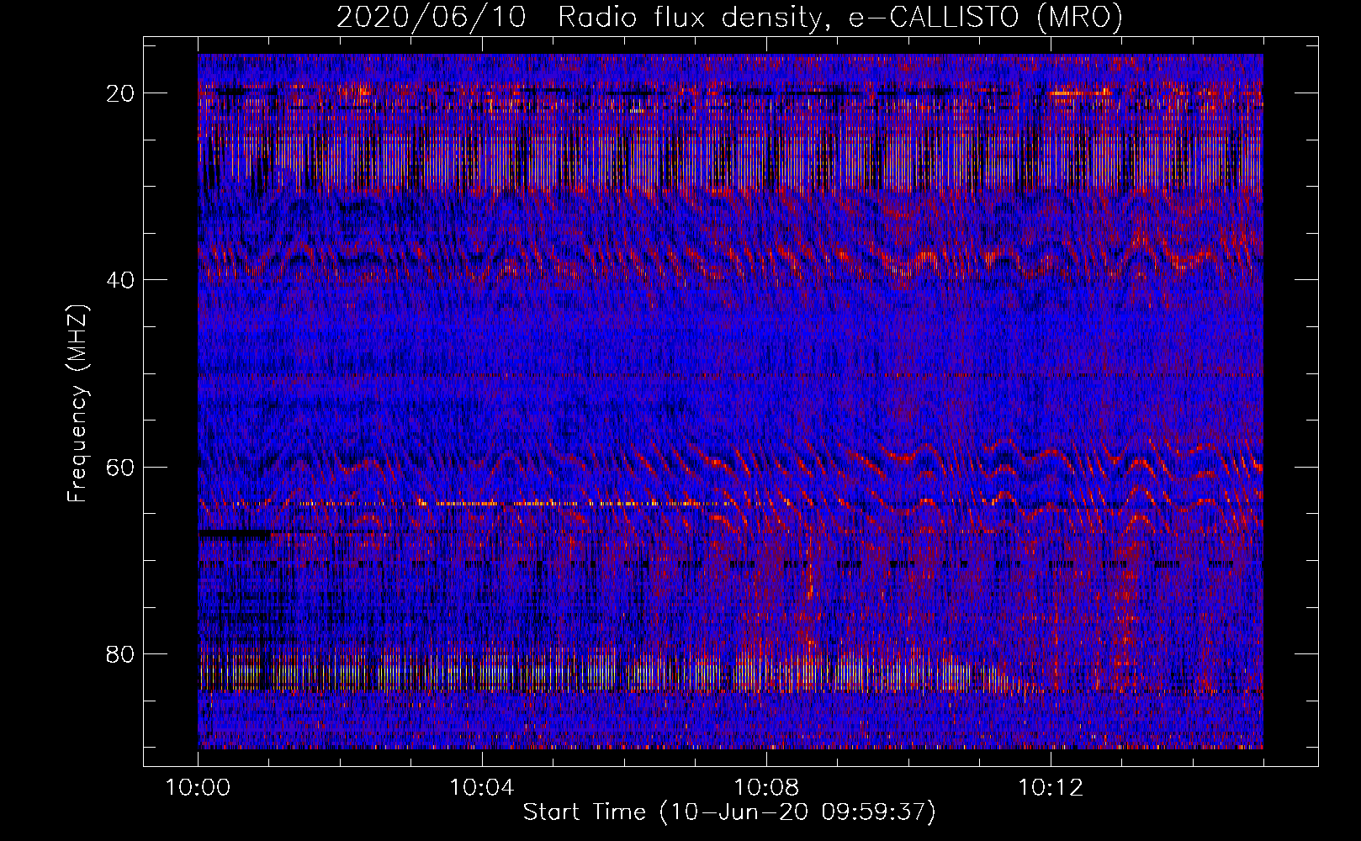
Task: Click the 'Start Time (10-Jun-20 09:59:37)' label
Action: tap(729, 812)
